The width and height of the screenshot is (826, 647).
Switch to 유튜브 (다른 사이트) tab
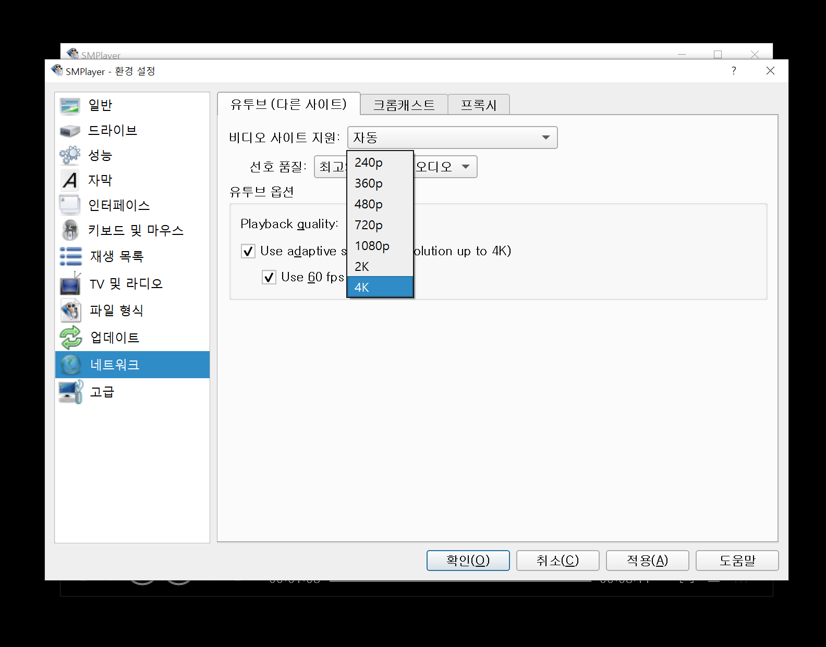pos(288,104)
